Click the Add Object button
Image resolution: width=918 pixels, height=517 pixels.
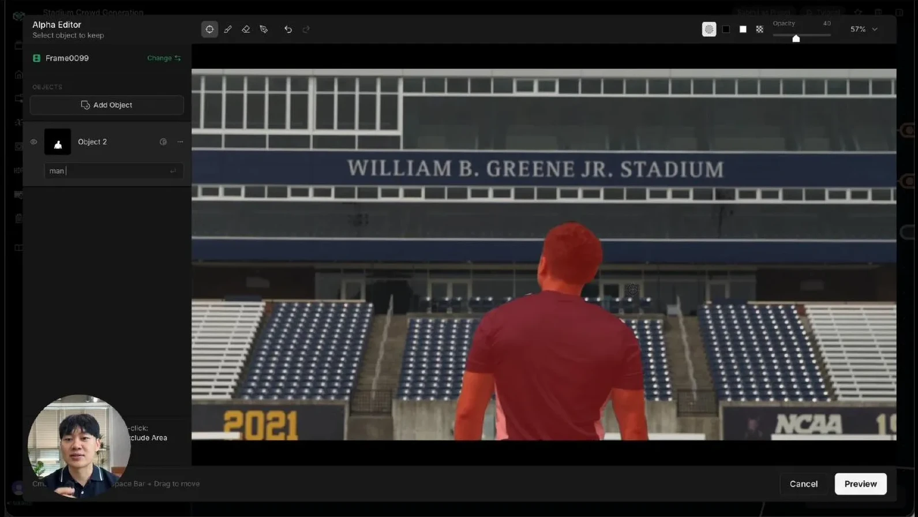click(107, 105)
